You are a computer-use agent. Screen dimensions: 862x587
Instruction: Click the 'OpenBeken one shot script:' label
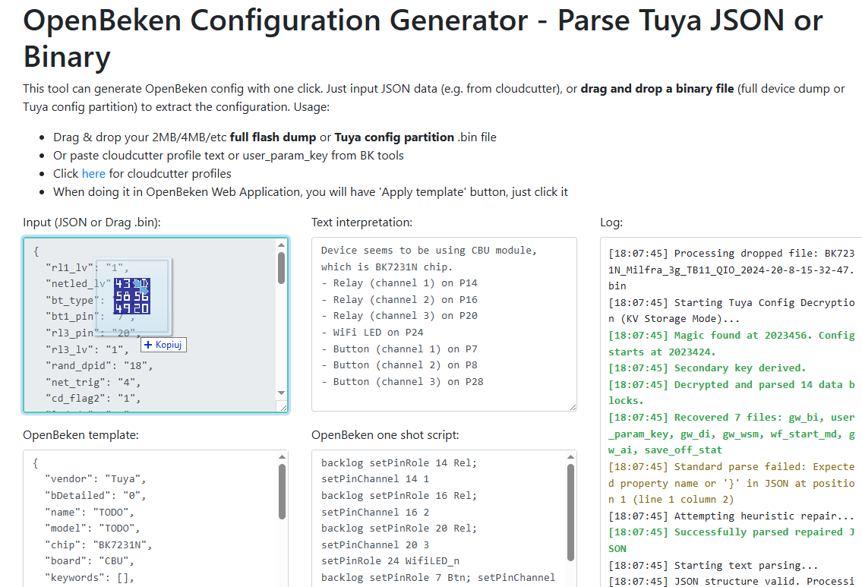coord(385,435)
